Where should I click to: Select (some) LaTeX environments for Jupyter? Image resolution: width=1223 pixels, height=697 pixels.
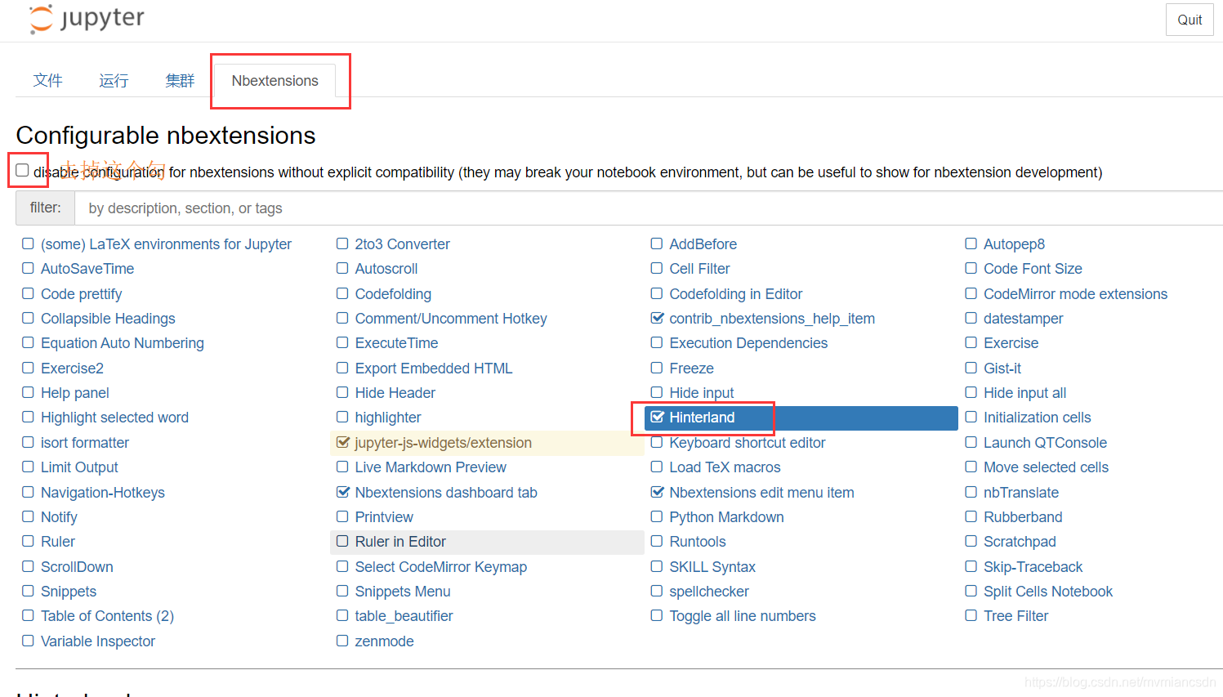pyautogui.click(x=166, y=244)
